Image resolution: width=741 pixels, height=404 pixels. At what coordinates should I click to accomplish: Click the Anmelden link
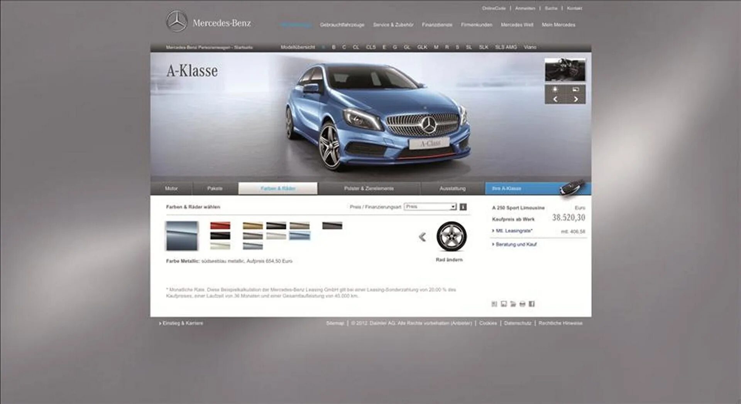coord(525,8)
